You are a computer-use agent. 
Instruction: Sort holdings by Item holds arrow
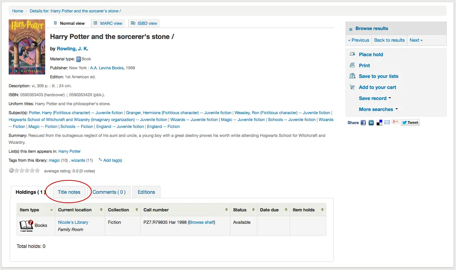point(322,210)
